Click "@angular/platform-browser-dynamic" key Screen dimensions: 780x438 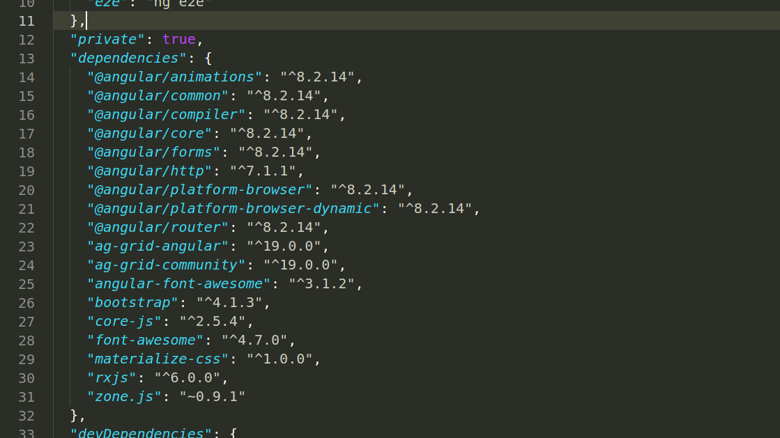[x=233, y=209]
